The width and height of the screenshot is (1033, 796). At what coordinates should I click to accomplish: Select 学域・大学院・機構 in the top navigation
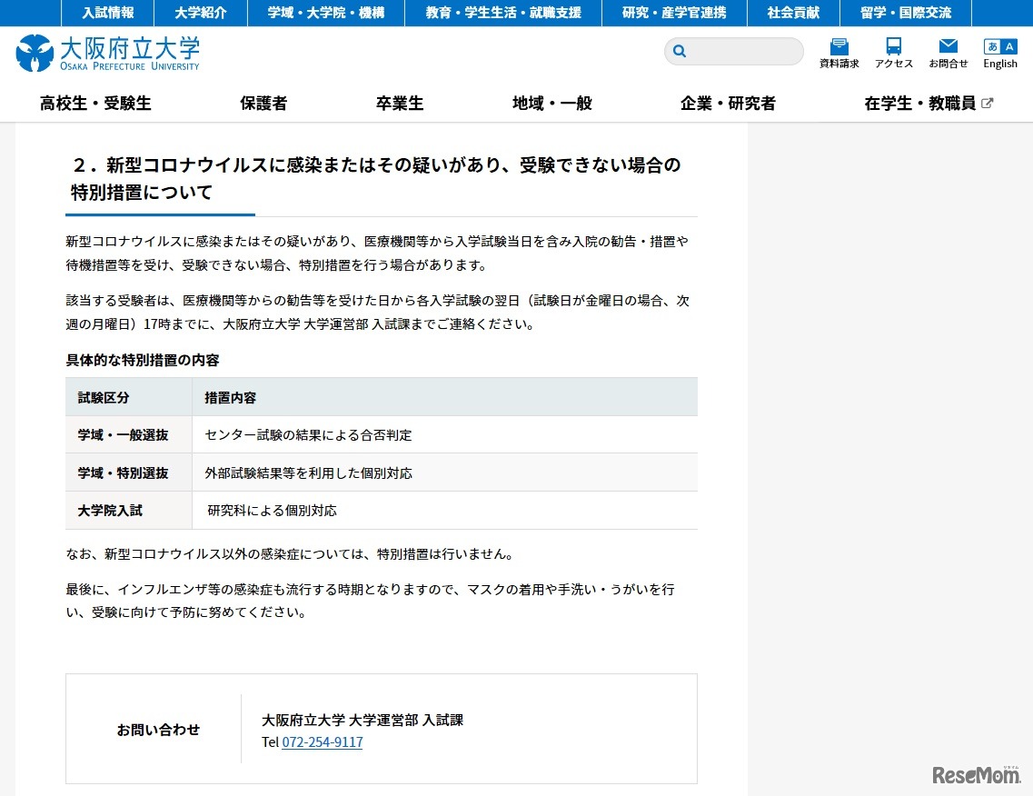(325, 13)
